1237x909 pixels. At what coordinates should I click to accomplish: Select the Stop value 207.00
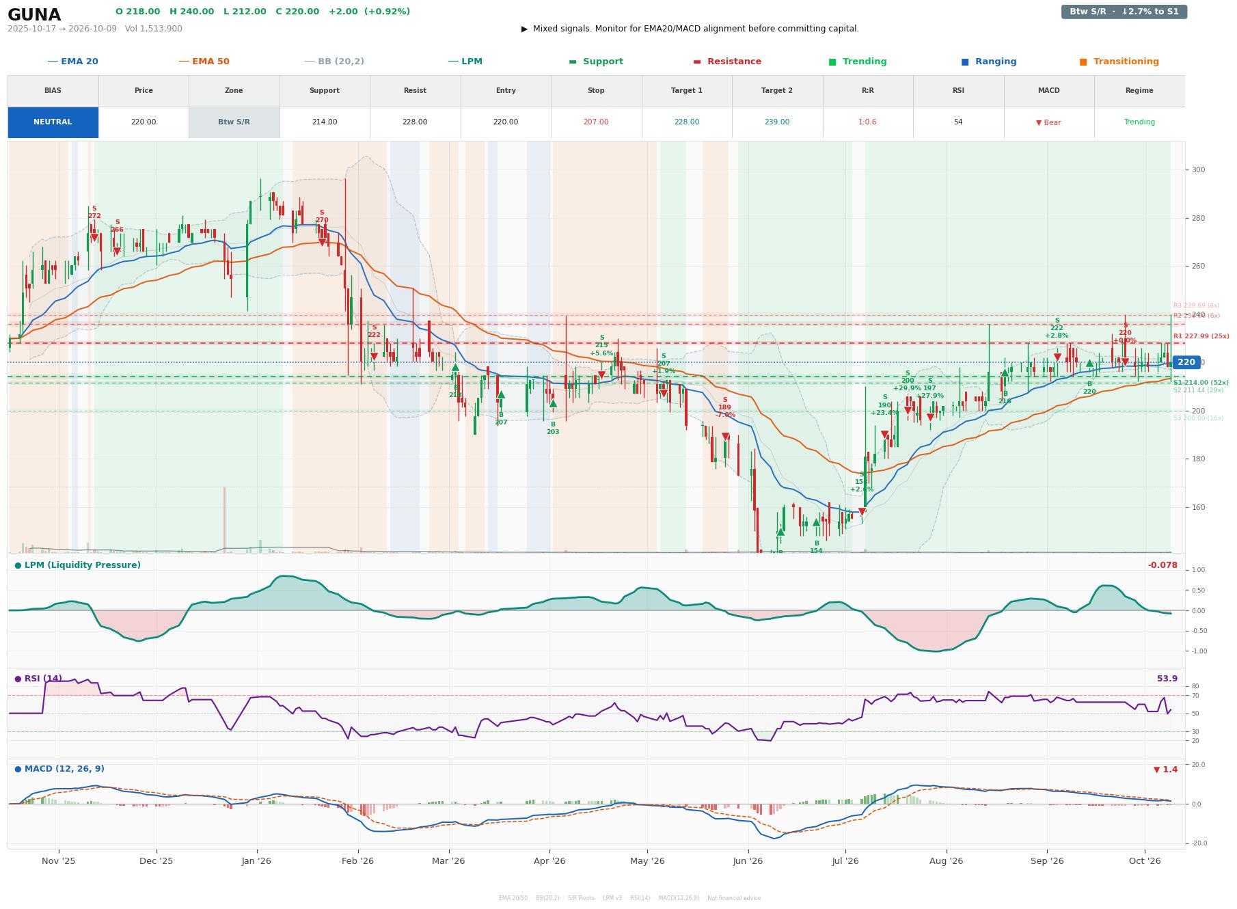click(596, 122)
